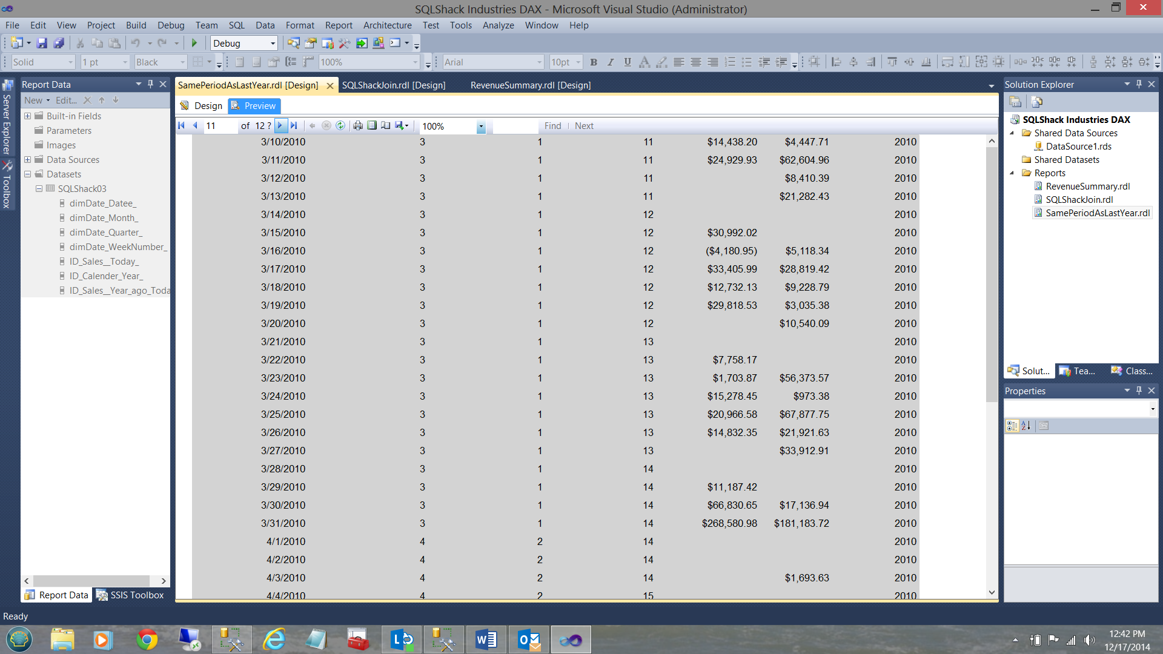Go to the first report page

coord(181,125)
